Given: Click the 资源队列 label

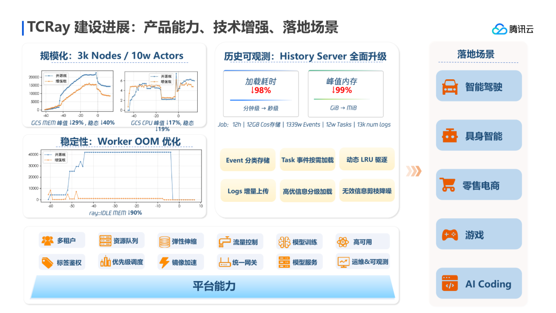Looking at the screenshot, I should 126,241.
